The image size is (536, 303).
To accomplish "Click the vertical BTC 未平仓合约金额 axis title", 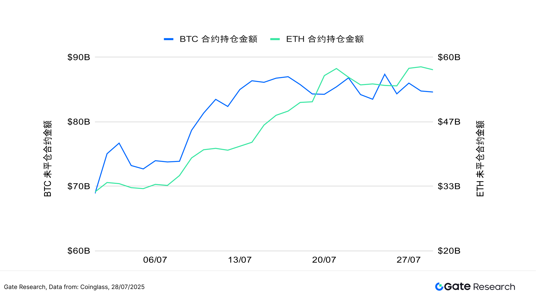I will tap(48, 158).
